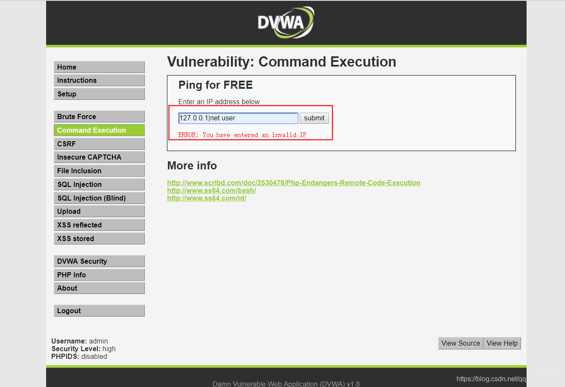This screenshot has height=387, width=565.
Task: Click the 'PHPIDS: disabled' text
Action: pyautogui.click(x=79, y=356)
